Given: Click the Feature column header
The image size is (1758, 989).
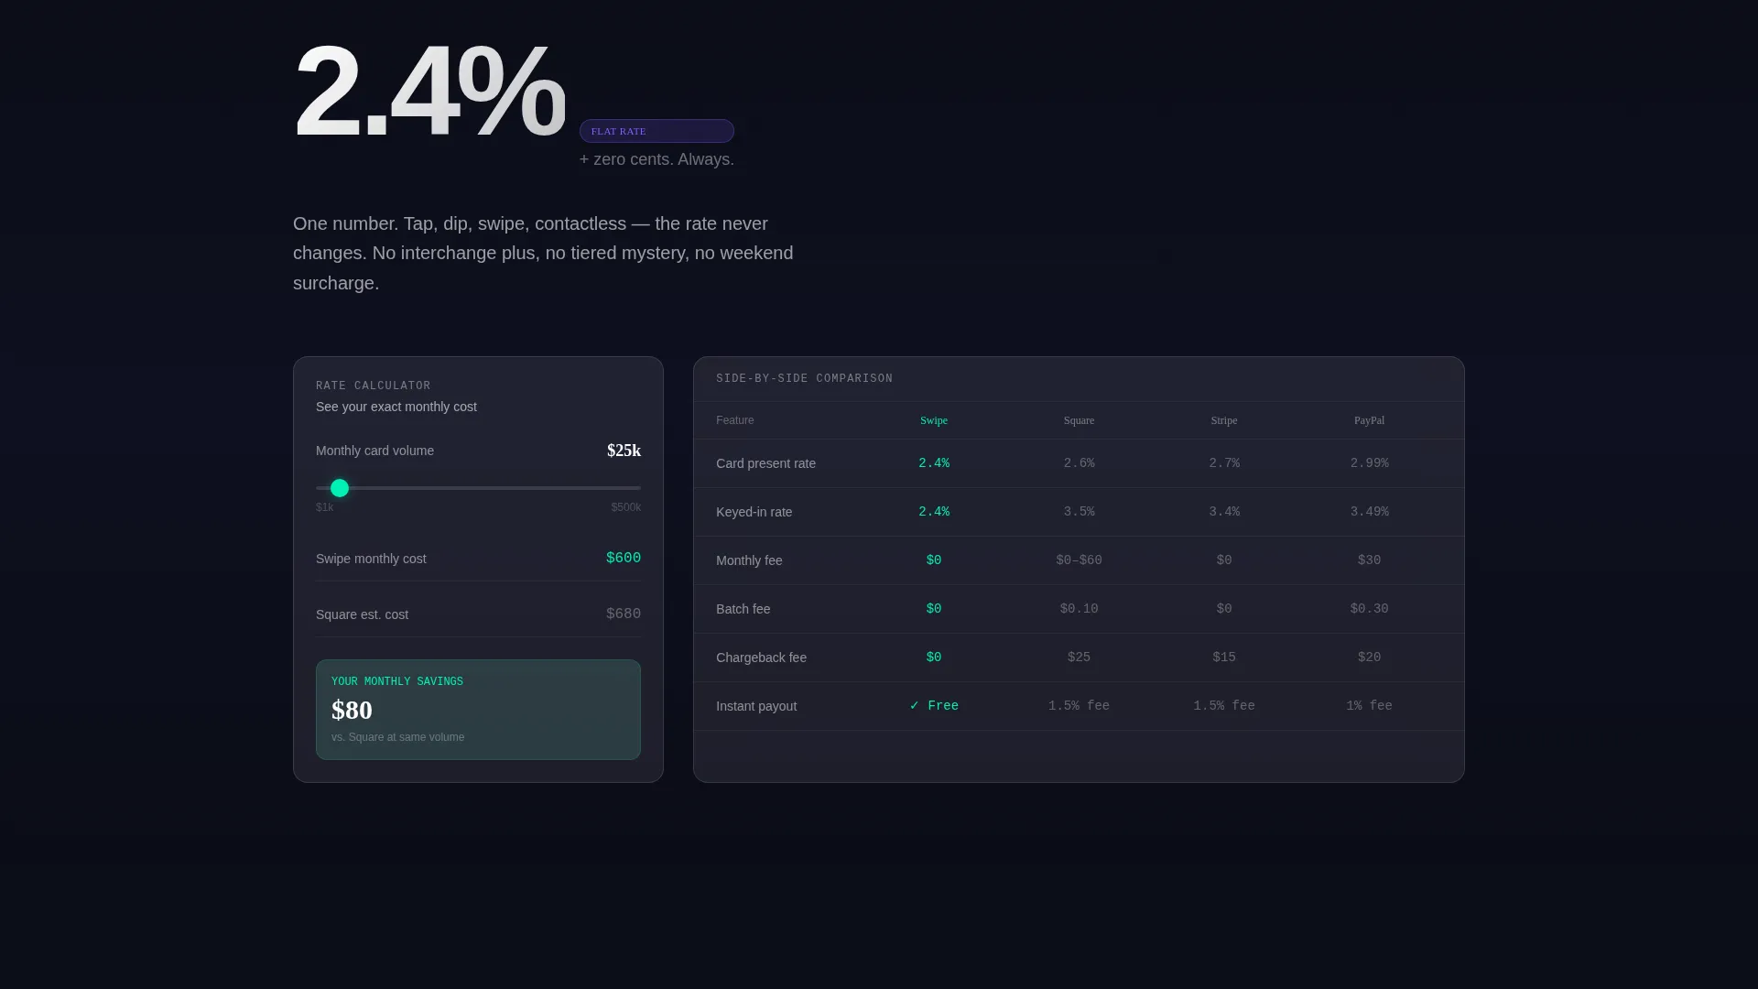Looking at the screenshot, I should pos(735,420).
